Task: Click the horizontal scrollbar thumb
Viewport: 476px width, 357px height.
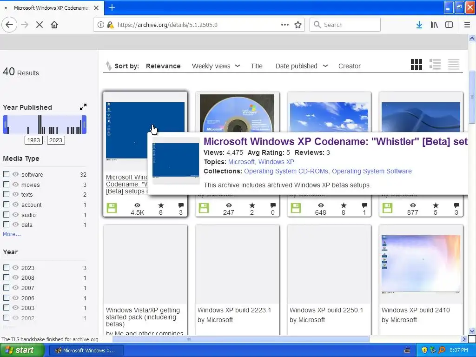Action: pos(241,339)
